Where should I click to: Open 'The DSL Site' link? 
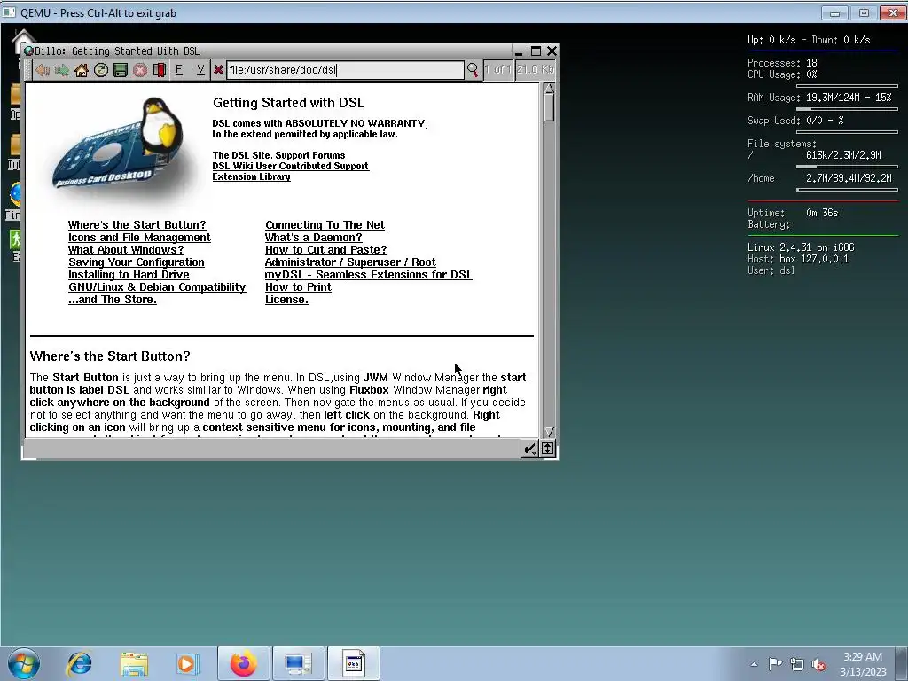pos(241,155)
